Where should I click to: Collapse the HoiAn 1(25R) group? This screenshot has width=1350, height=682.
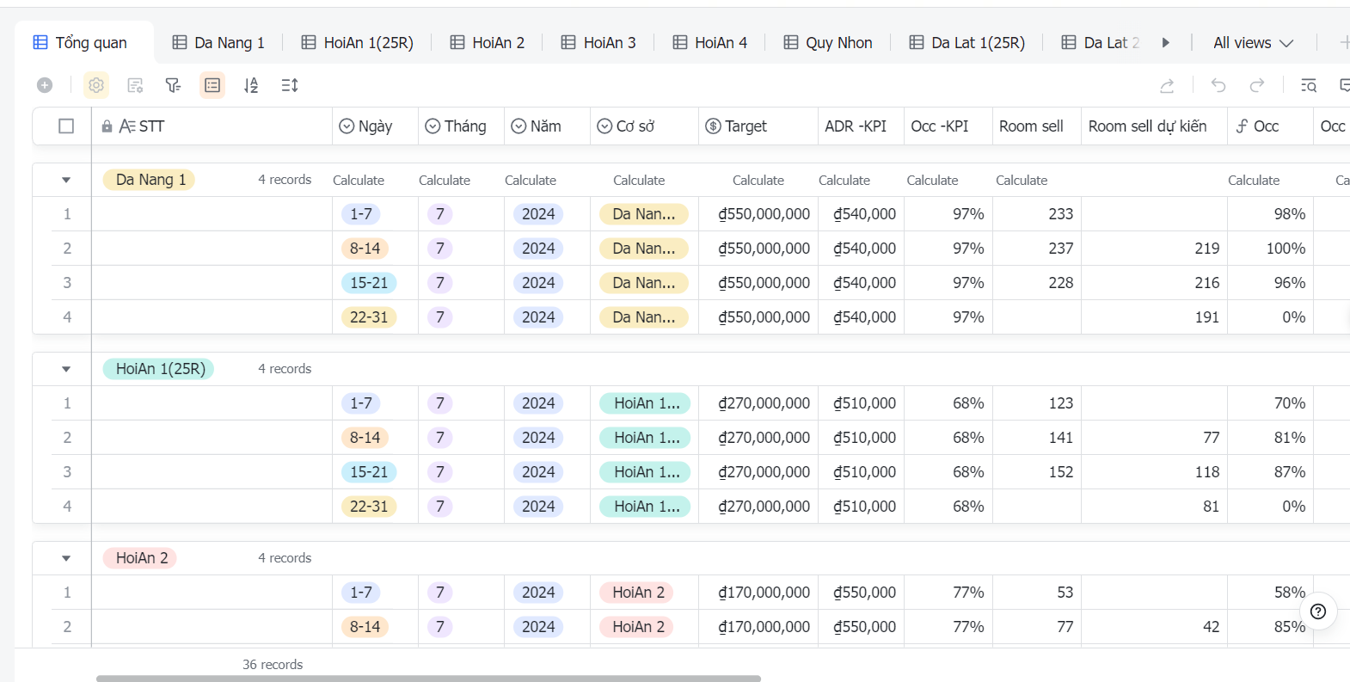pyautogui.click(x=66, y=369)
